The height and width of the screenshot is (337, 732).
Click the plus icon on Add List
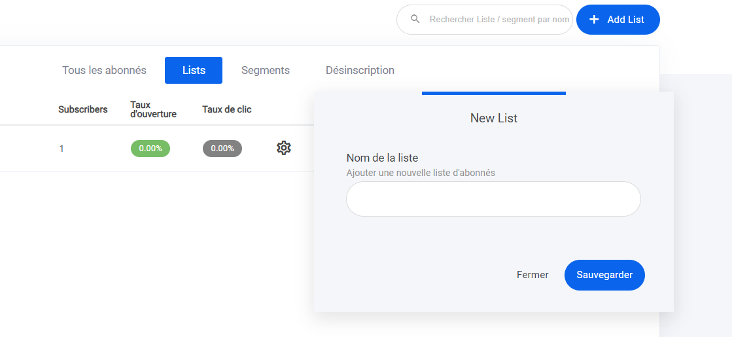coord(594,20)
